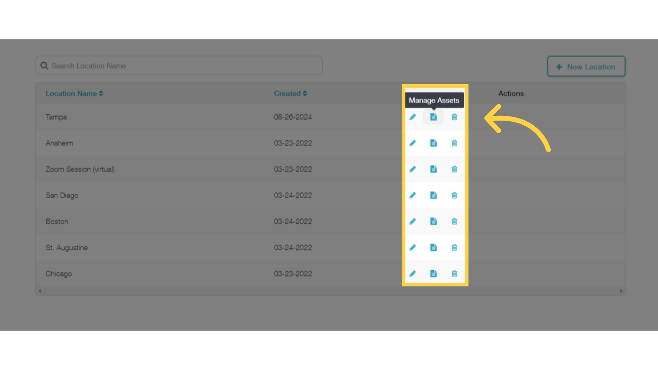
Task: Click the delete trash icon for Chicago
Action: tap(455, 274)
